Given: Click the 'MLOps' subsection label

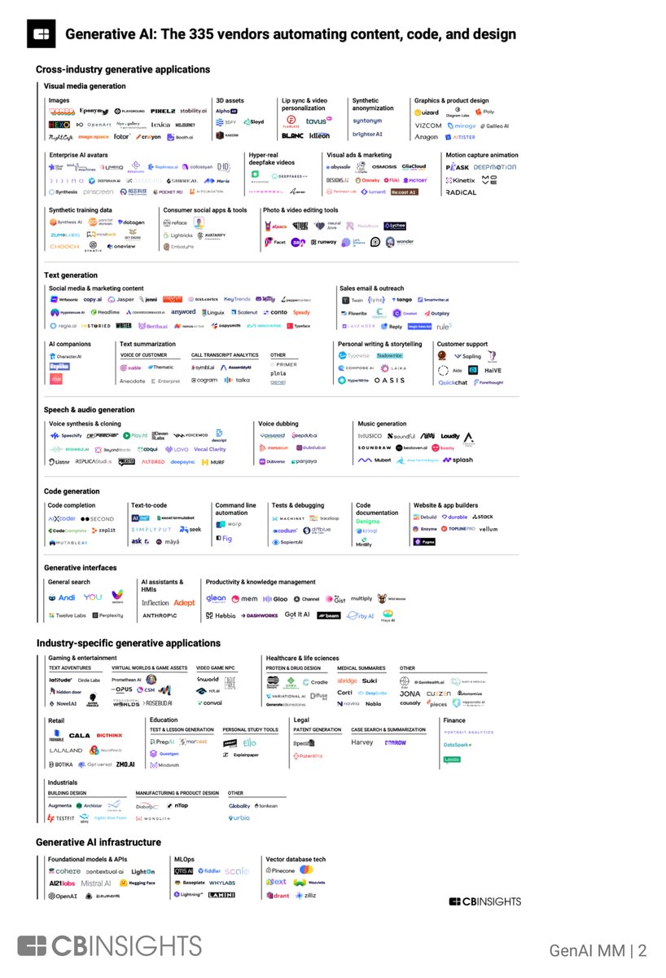Looking at the screenshot, I should (184, 859).
